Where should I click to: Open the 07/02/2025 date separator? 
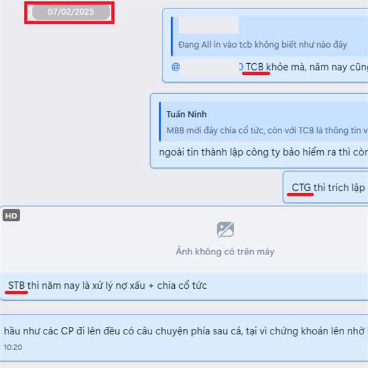click(x=71, y=12)
